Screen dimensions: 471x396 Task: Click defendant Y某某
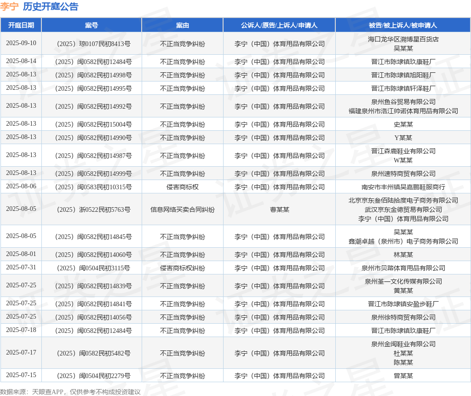pyautogui.click(x=403, y=138)
